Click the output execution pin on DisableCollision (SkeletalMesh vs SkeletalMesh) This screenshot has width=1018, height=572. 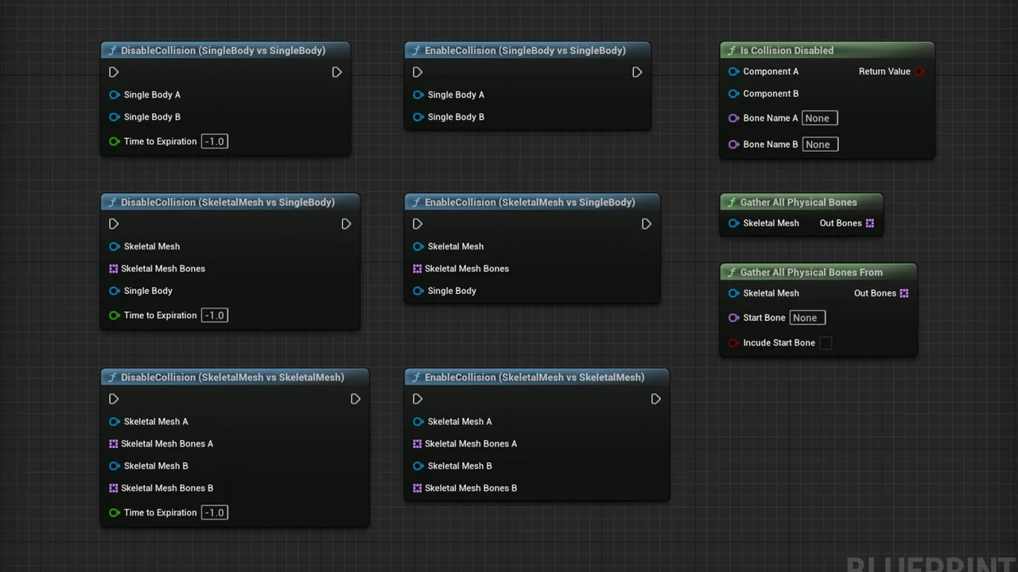356,400
